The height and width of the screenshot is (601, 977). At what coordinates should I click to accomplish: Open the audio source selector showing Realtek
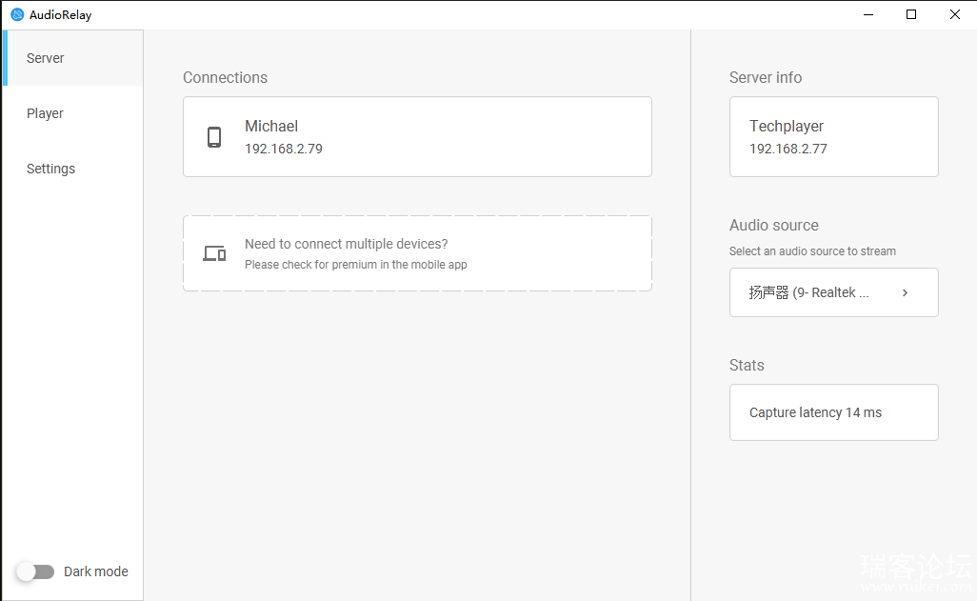point(834,292)
